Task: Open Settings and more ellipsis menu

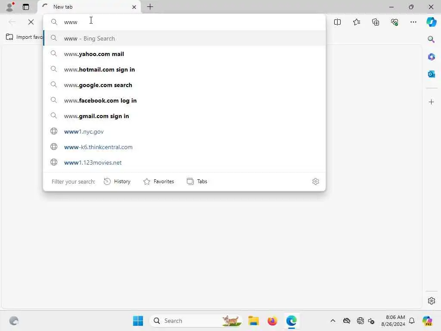Action: [413, 22]
